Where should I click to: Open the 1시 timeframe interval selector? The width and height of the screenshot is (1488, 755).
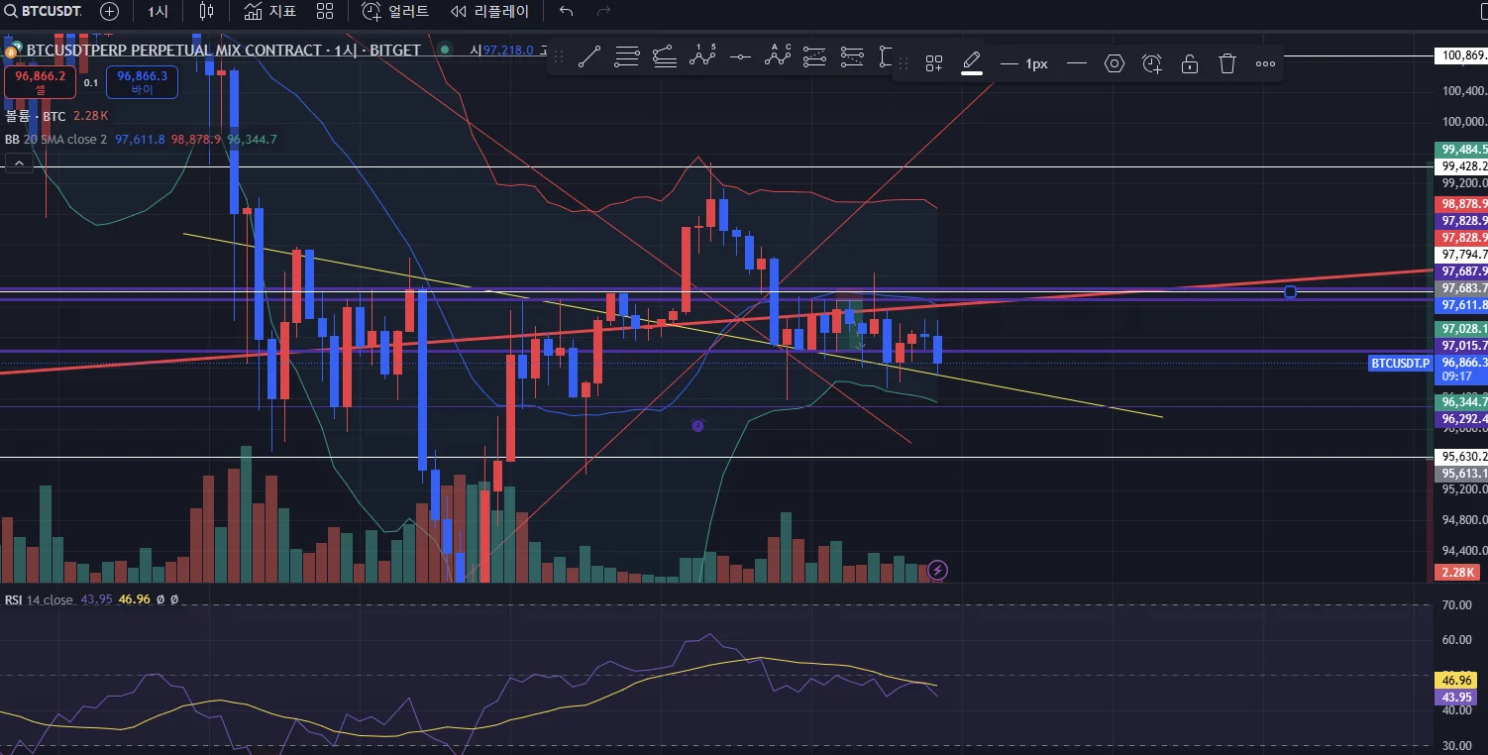[158, 12]
